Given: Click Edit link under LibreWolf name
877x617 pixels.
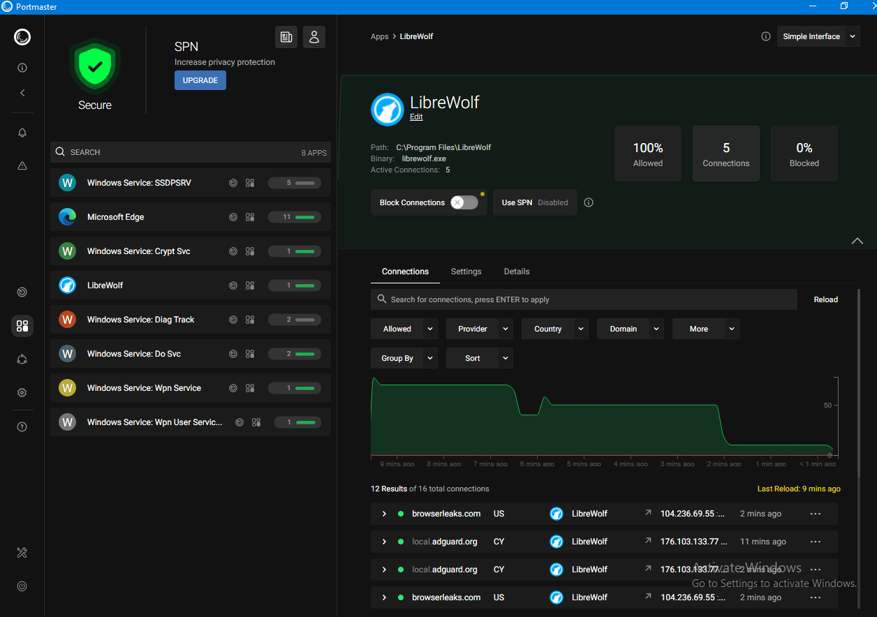Looking at the screenshot, I should [x=416, y=117].
